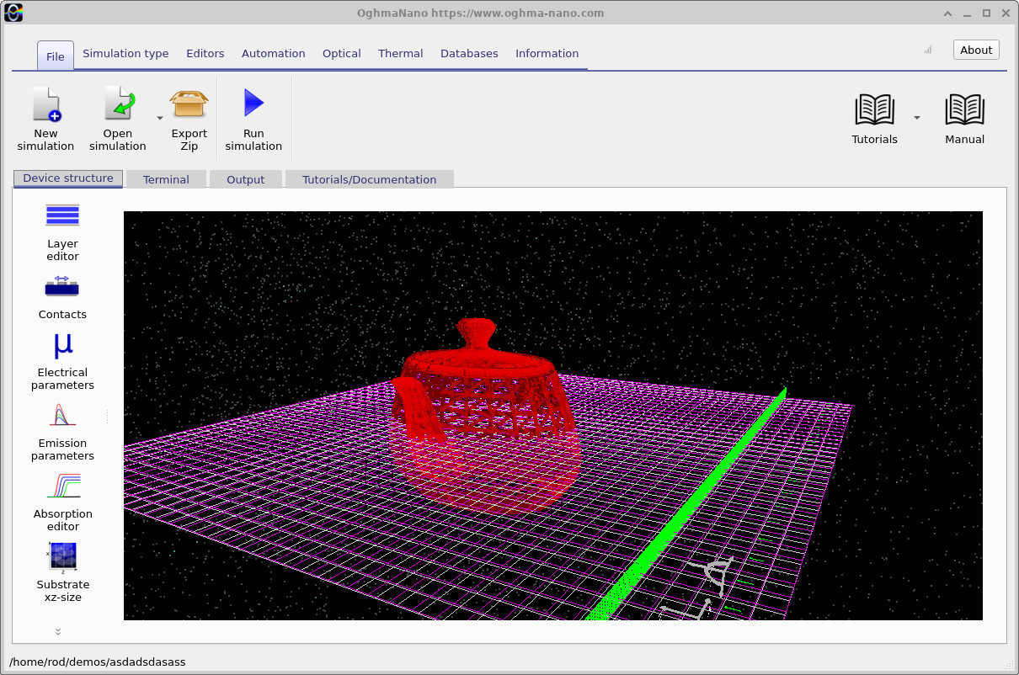Click the green contact strip in 3D view
Screen dimensions: 1019x675
[x=691, y=505]
